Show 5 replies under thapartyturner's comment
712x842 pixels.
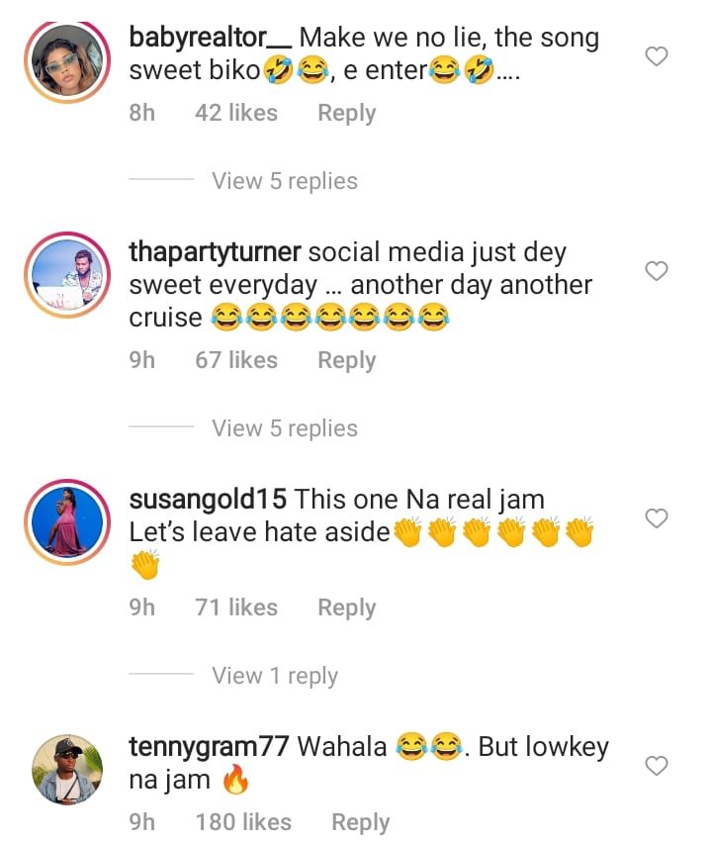tap(284, 428)
